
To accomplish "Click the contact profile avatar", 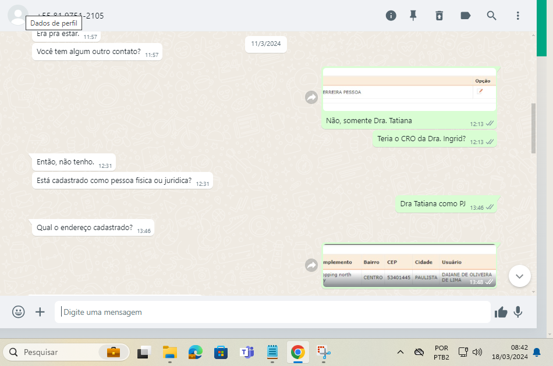I will 17,15.
